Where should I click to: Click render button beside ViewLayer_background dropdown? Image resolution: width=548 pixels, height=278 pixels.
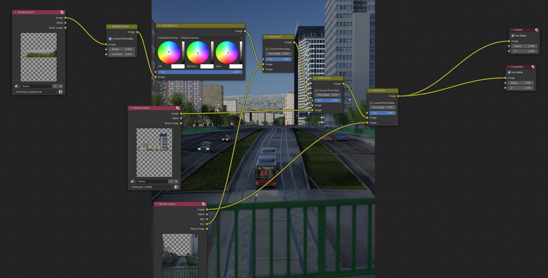pos(61,92)
